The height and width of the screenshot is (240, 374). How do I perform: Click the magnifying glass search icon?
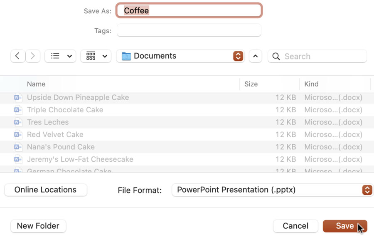[276, 57]
